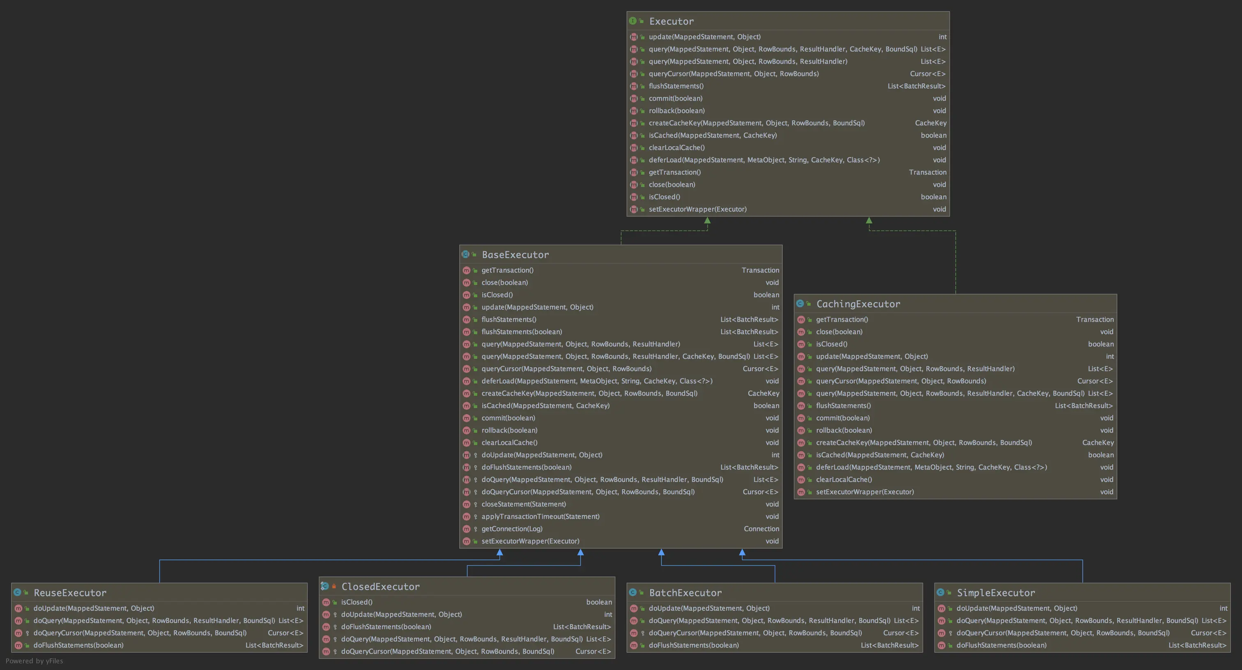Select the BaseExecutor class title
This screenshot has height=670, width=1242.
(x=515, y=255)
